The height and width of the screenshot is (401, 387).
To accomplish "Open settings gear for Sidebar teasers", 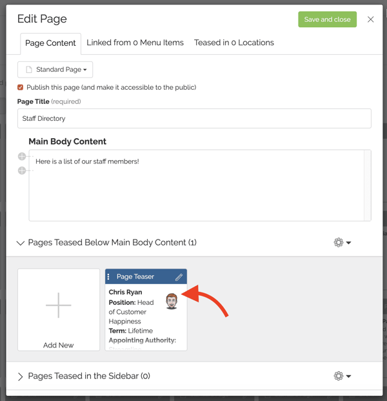I will pos(339,376).
